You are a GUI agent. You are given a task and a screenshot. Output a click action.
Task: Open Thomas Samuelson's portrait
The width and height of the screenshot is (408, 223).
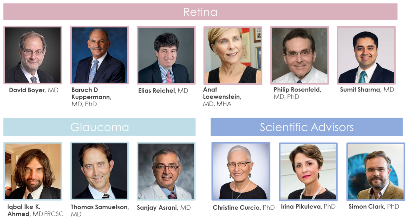coord(99,171)
